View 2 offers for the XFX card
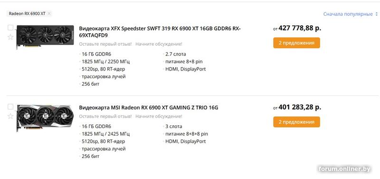This screenshot has height=179, width=380. [296, 43]
